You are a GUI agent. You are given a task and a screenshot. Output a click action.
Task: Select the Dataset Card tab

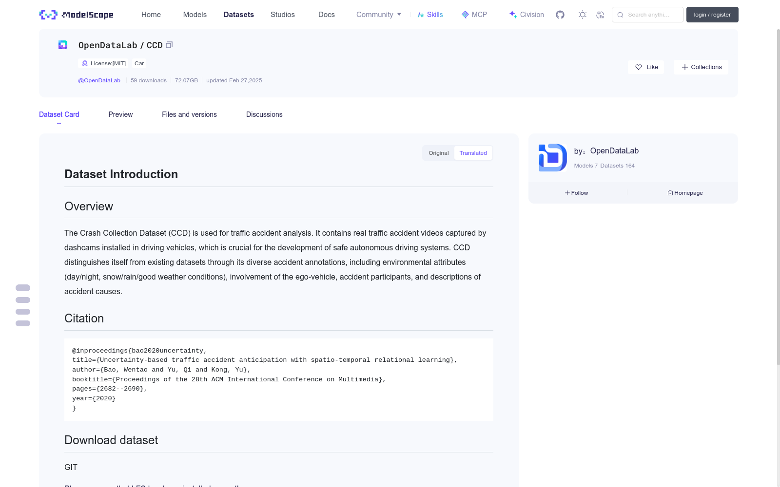tap(59, 114)
